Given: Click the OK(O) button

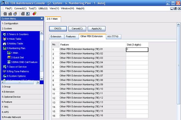Looking at the screenshot, I should coord(58,29).
